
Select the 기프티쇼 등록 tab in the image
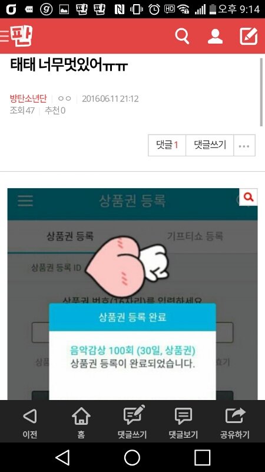[195, 235]
